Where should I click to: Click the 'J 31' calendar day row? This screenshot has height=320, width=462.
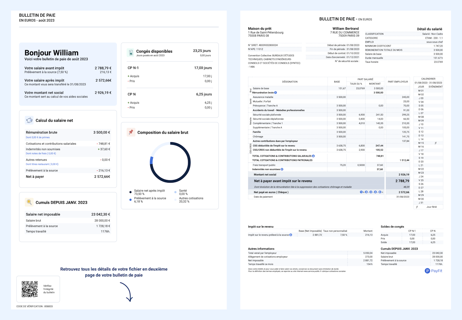[421, 203]
